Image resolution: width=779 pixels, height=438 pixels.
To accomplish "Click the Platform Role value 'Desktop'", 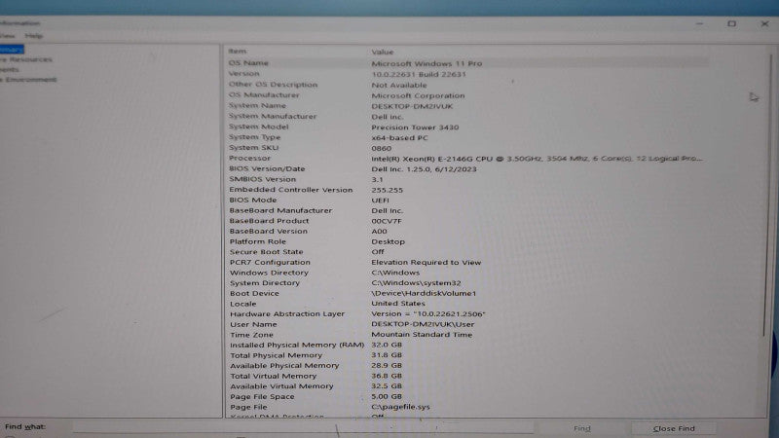I will (388, 241).
